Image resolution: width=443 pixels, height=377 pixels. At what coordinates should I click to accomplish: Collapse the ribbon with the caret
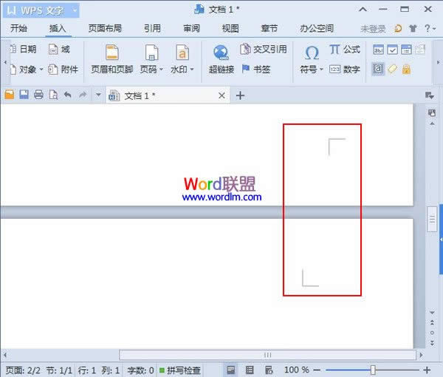(363, 10)
